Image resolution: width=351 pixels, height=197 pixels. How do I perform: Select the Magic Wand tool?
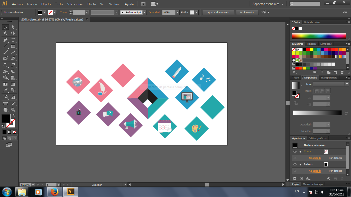[x=5, y=34]
